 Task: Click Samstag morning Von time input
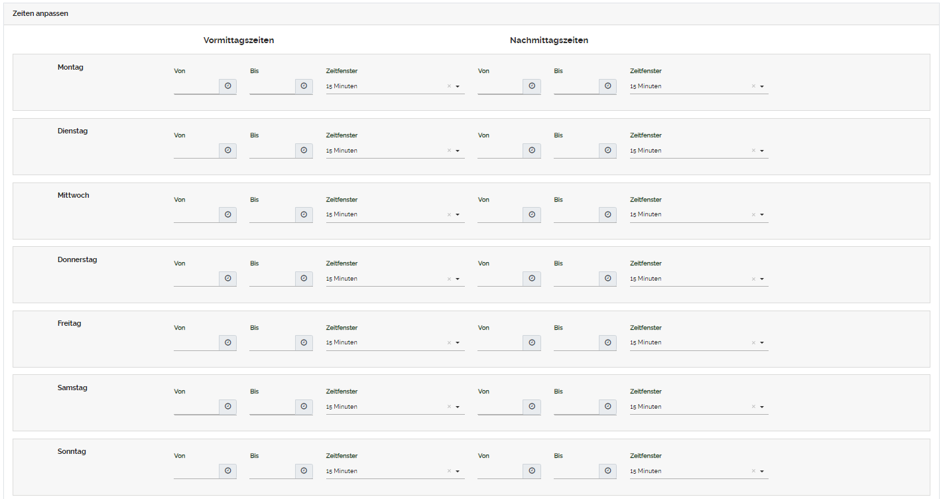[196, 407]
